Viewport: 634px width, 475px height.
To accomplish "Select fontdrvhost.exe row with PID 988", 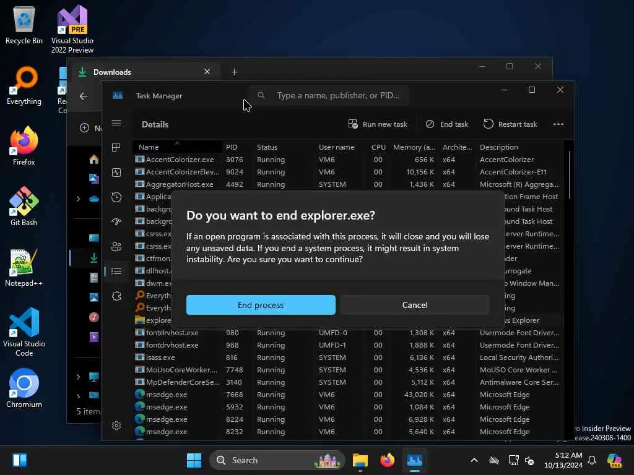I will pos(348,345).
